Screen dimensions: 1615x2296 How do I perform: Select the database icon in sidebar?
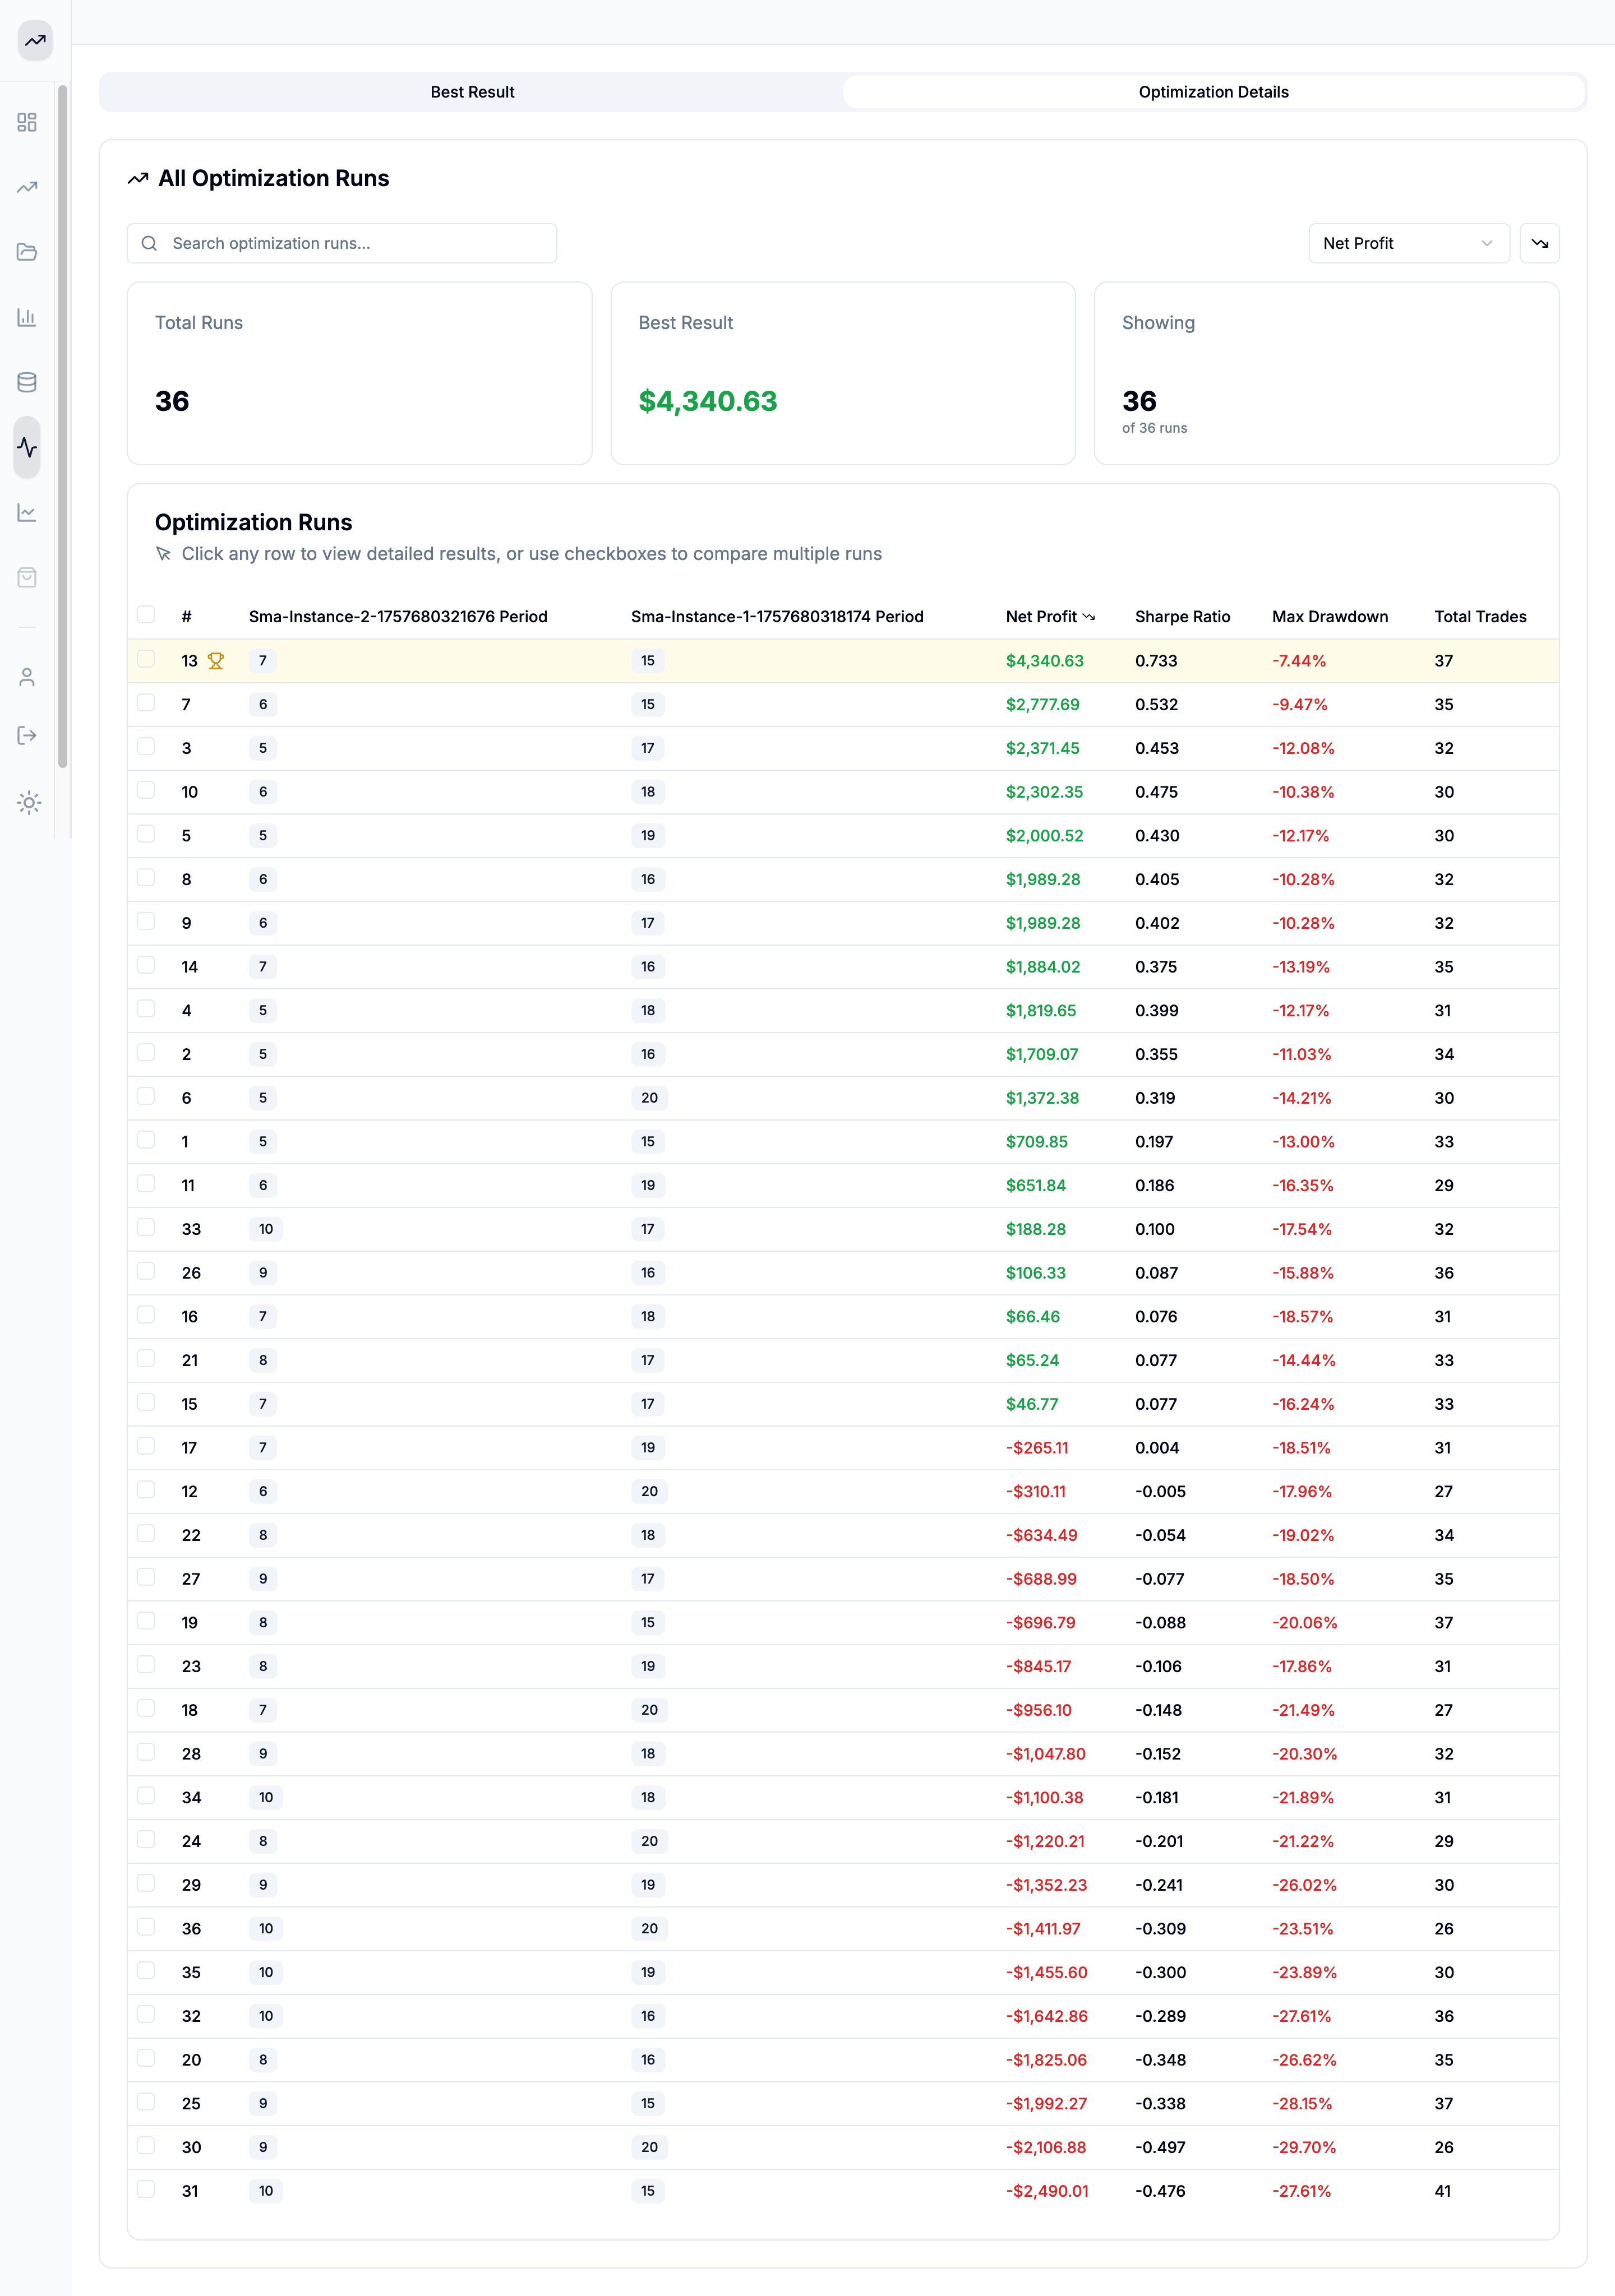click(x=27, y=382)
